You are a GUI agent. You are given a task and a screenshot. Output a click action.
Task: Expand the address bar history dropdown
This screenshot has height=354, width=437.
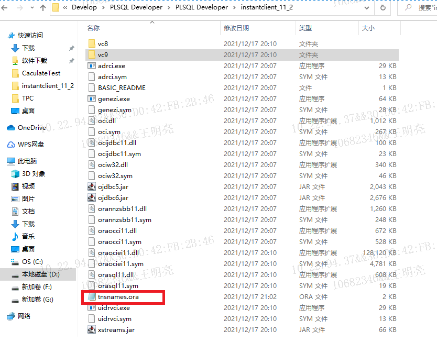pos(367,8)
